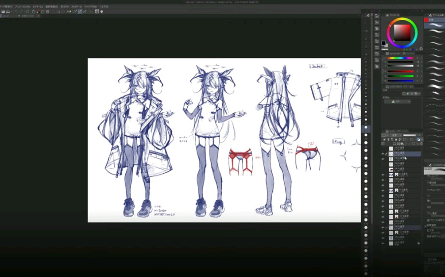Viewport: 445px width, 277px height.
Task: Open the 表示(V) menu
Action: 64,6
